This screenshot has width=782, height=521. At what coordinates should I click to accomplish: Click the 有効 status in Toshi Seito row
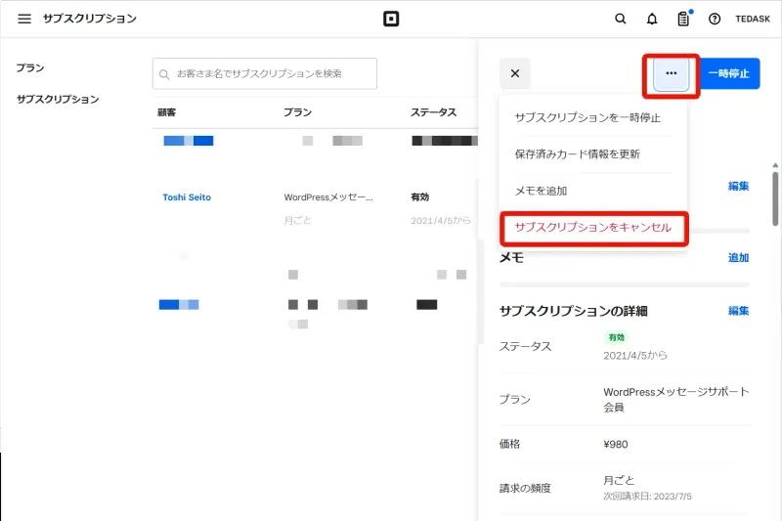[x=420, y=197]
